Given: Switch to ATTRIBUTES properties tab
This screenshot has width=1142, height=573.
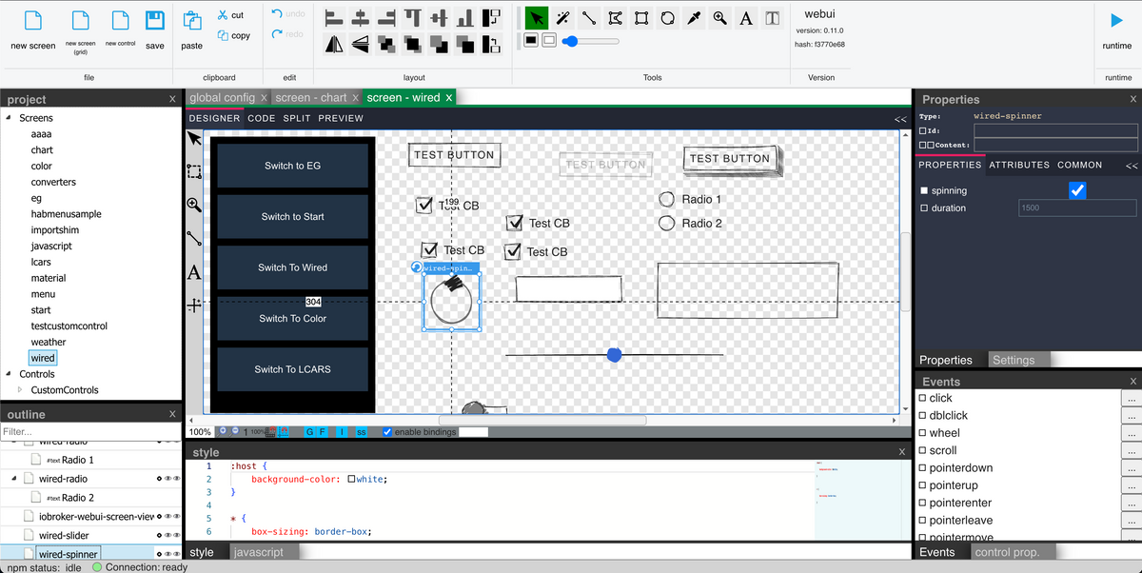Looking at the screenshot, I should point(1019,165).
